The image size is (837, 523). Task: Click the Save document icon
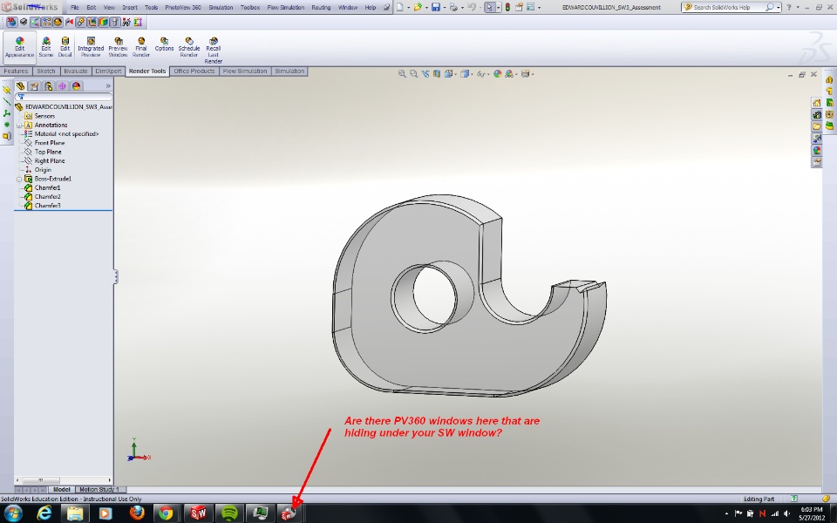tap(436, 7)
